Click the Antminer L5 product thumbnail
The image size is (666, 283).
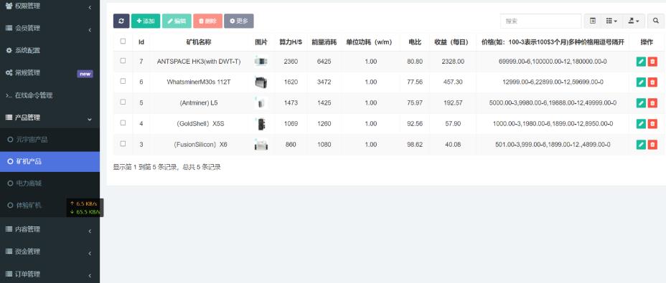pos(261,102)
